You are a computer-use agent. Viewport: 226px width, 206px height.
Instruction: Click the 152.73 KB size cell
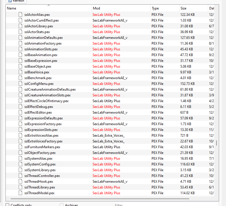[x=187, y=84]
